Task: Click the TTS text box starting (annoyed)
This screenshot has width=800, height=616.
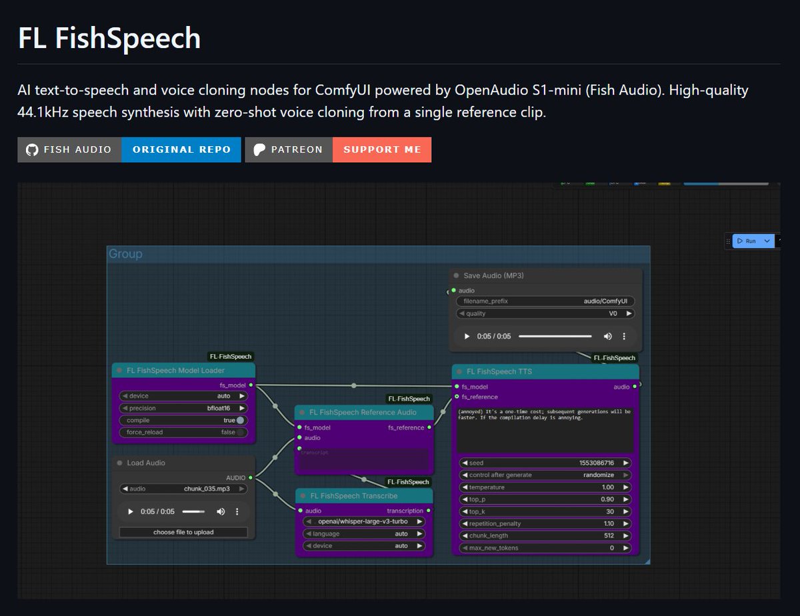Action: pyautogui.click(x=545, y=430)
